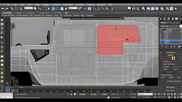This screenshot has height=102, width=182.
Task: Open the Modifier List dropdown
Action: pos(171,26)
